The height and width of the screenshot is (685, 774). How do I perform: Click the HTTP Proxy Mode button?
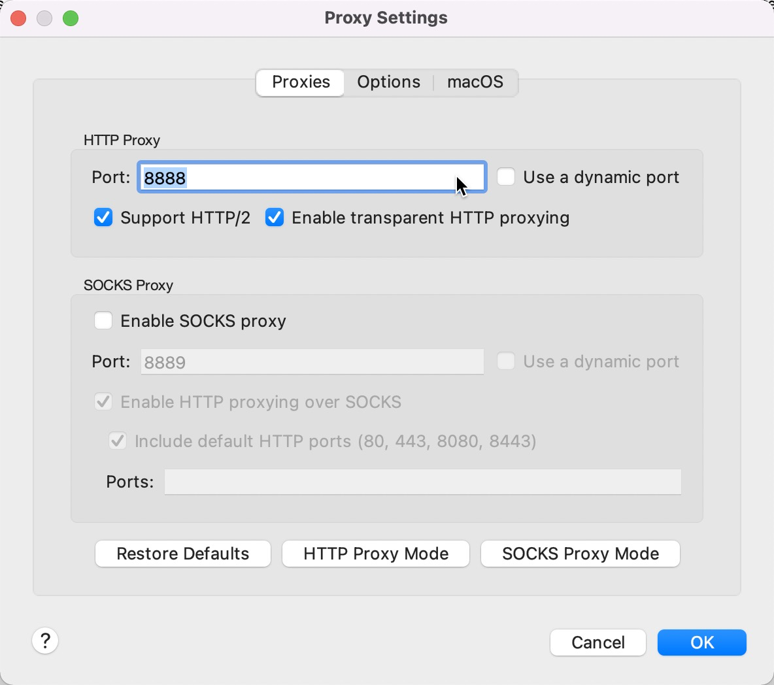(x=376, y=554)
